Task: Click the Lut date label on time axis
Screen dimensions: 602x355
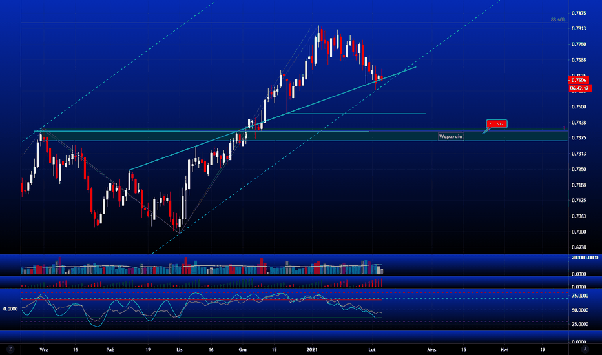Action: pos(371,350)
